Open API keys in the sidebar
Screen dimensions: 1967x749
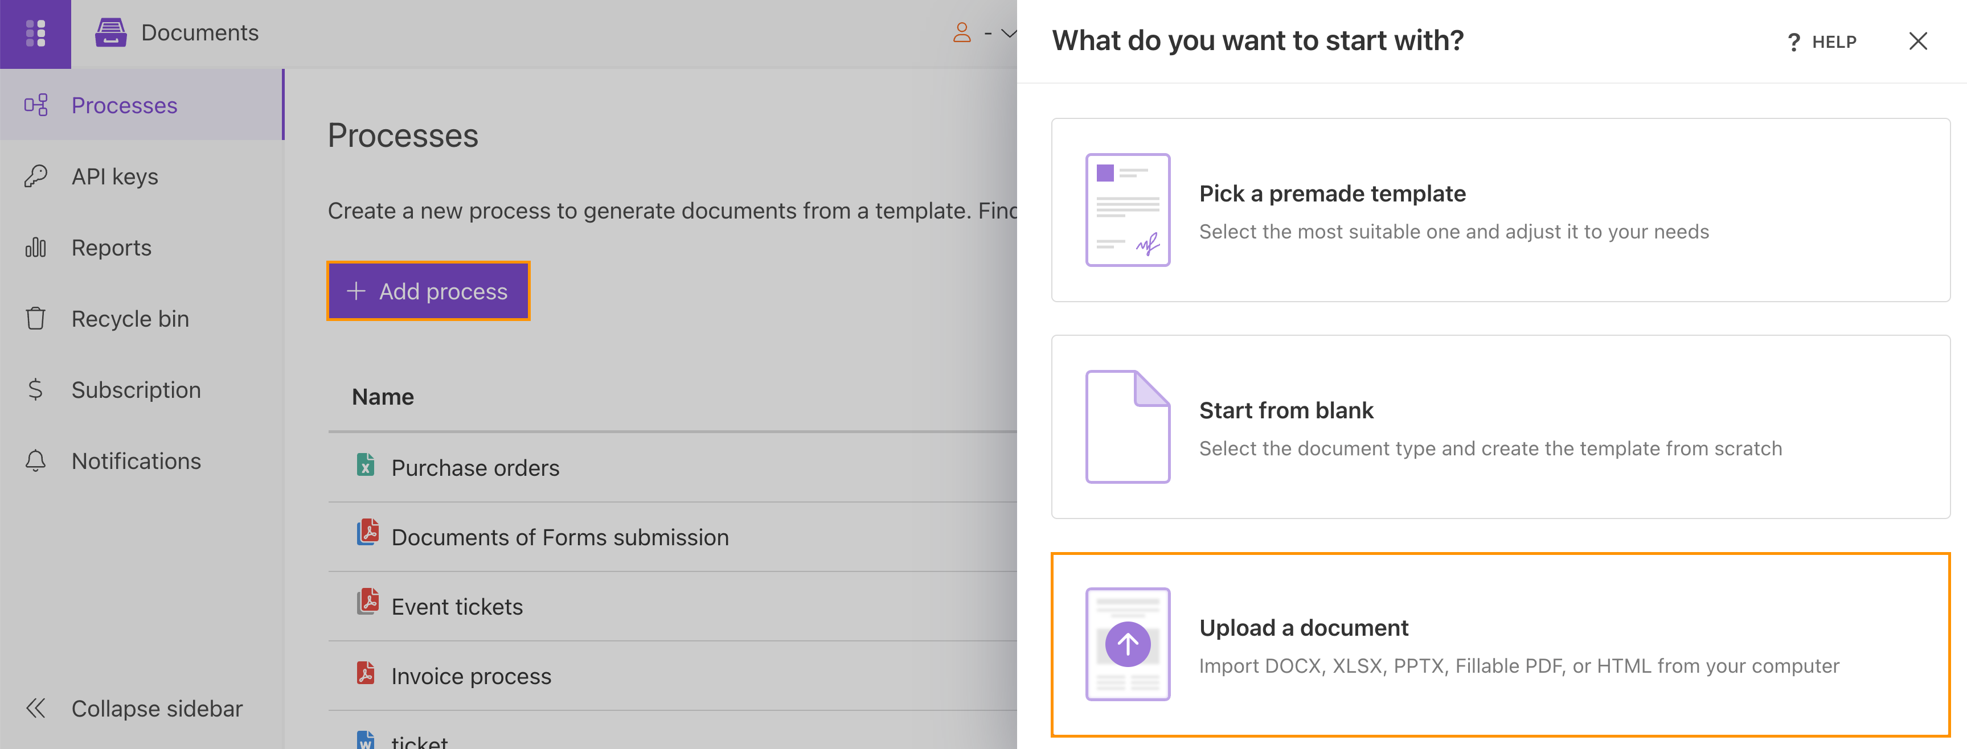tap(142, 176)
